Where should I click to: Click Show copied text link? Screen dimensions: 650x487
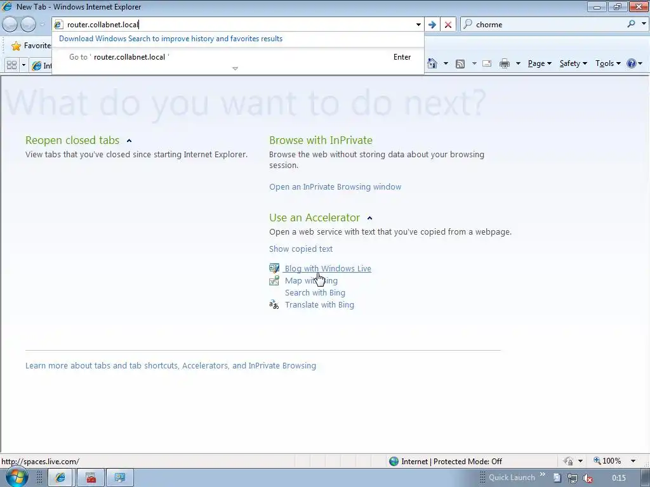300,249
